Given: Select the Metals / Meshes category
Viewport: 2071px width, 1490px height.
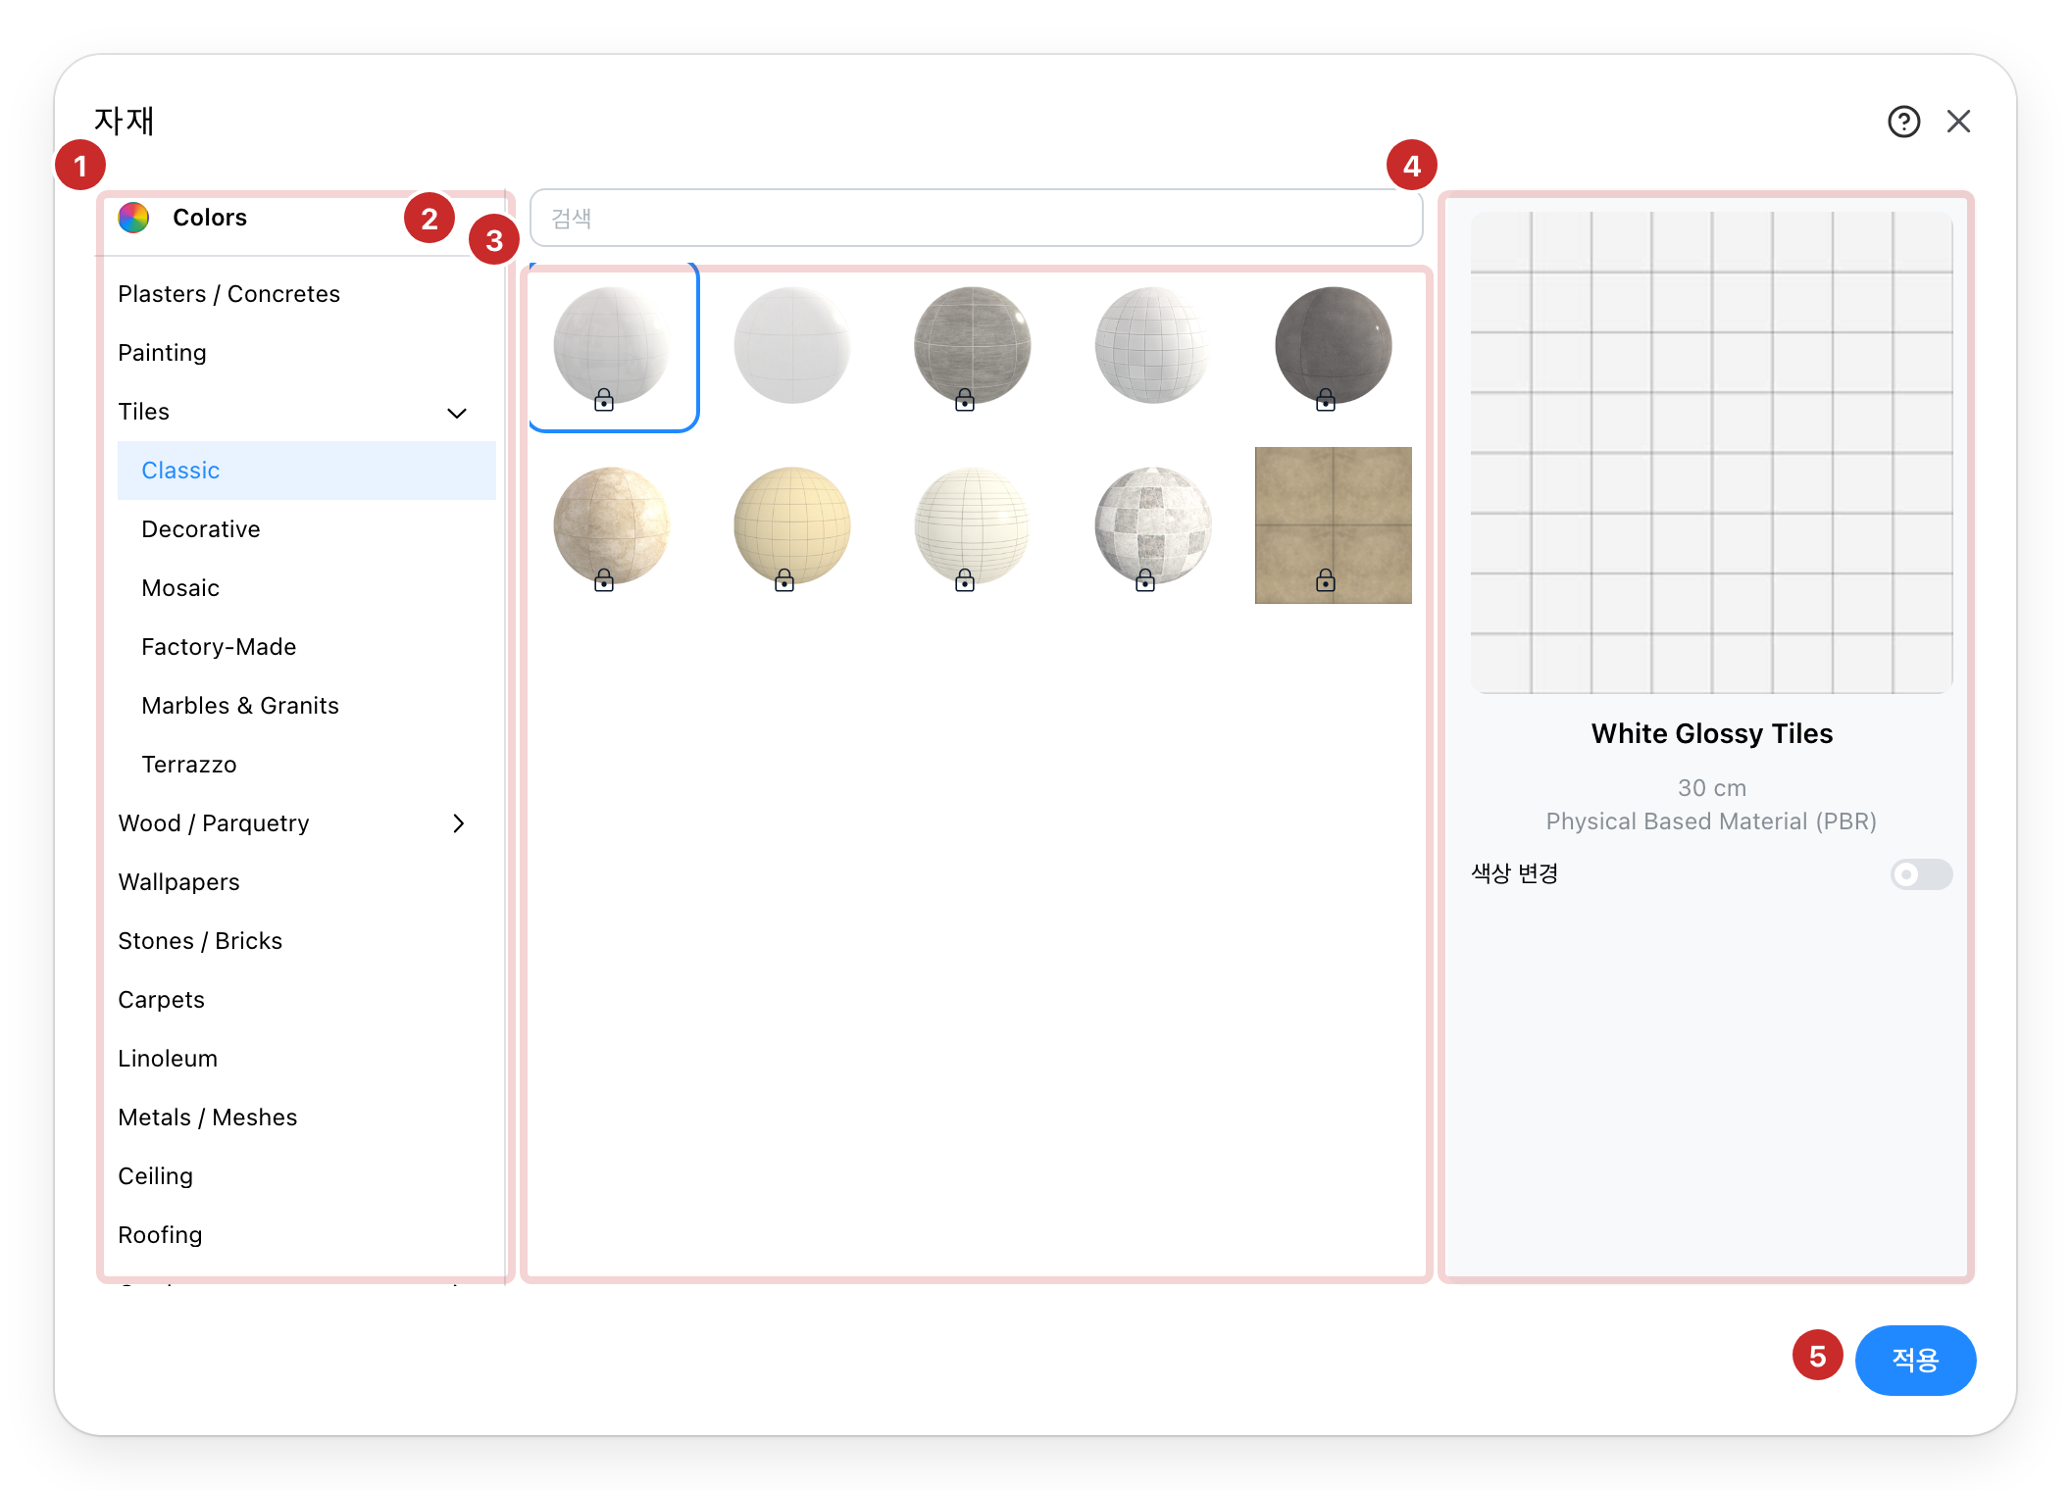Looking at the screenshot, I should point(207,1117).
